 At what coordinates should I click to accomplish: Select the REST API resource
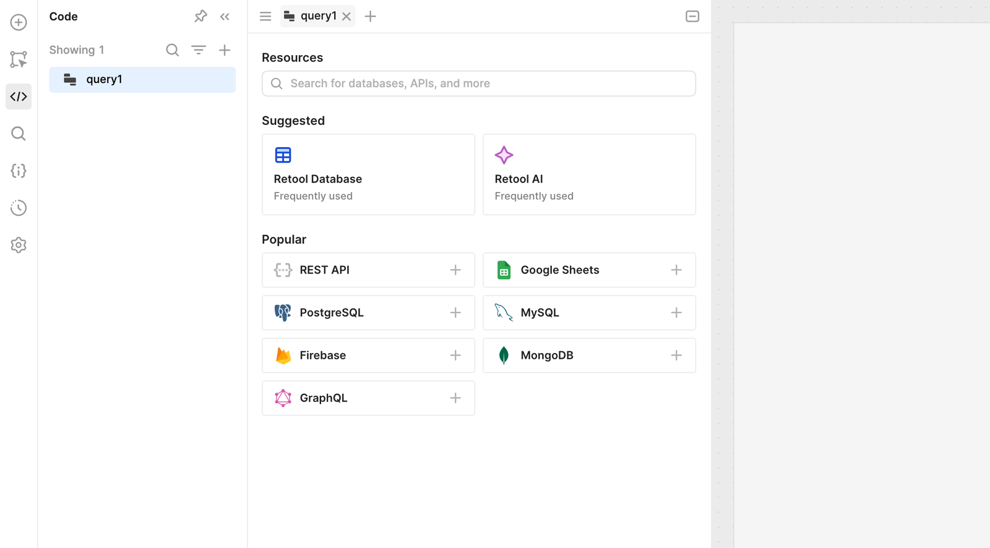click(368, 270)
